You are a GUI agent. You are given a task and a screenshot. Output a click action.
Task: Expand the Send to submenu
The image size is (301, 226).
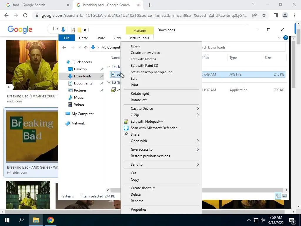pyautogui.click(x=198, y=164)
